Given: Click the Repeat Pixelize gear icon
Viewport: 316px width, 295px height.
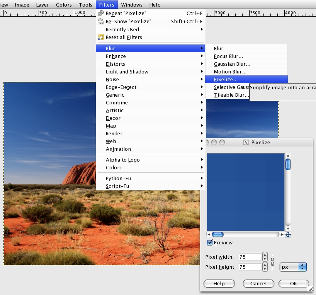Looking at the screenshot, I should click(101, 13).
